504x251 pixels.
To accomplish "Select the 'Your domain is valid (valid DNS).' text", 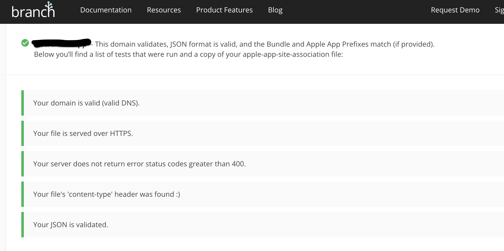I will point(86,103).
